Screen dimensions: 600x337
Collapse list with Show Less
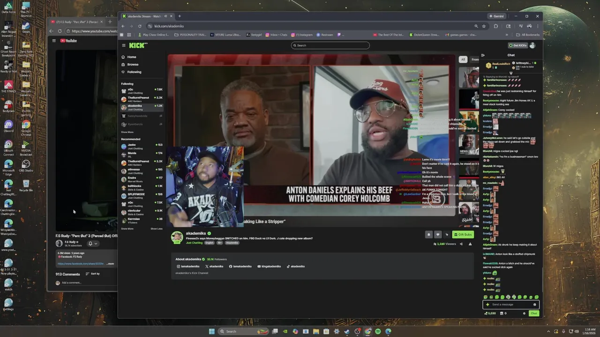pyautogui.click(x=157, y=229)
